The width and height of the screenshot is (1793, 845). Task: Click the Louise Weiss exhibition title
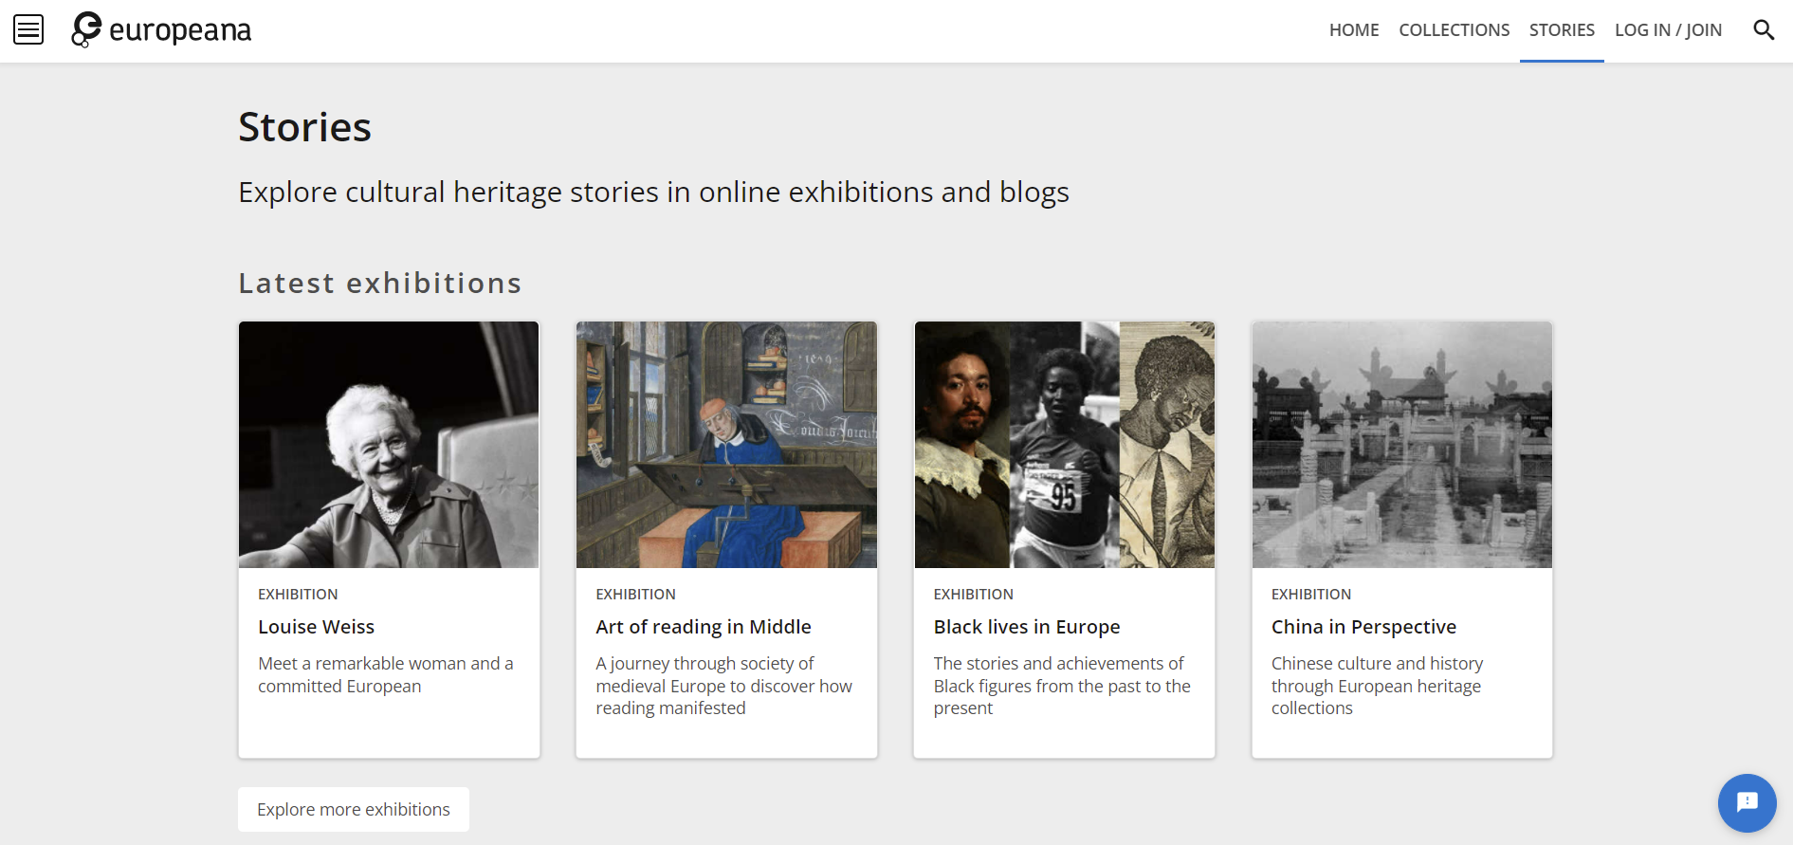click(316, 627)
